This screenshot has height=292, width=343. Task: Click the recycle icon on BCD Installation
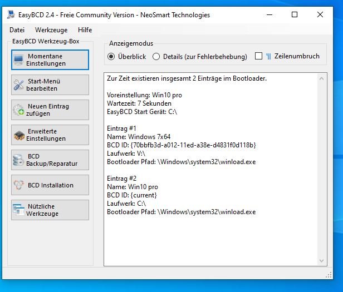pos(19,185)
